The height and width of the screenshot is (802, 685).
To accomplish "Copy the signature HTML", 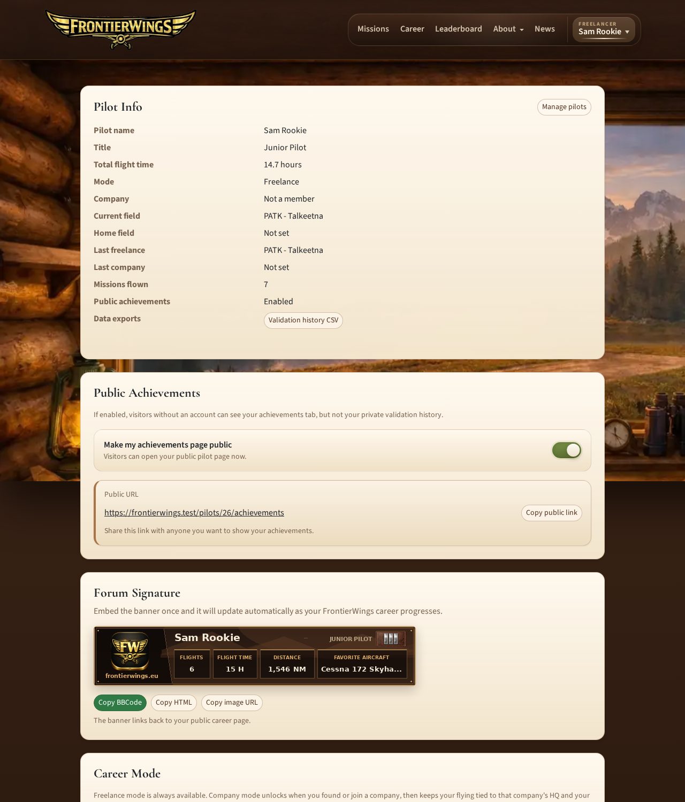I will [174, 703].
